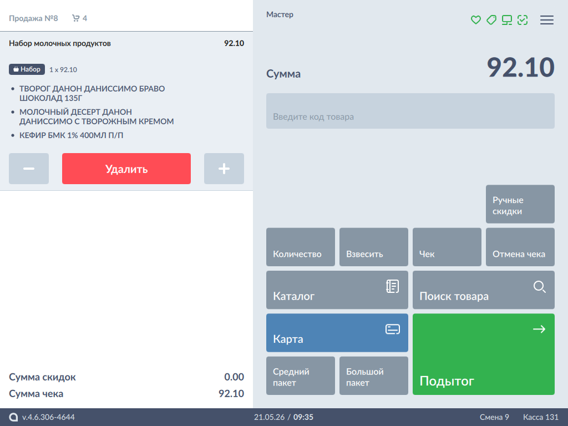Open the Чек receipt button
This screenshot has width=568, height=426.
tap(447, 247)
